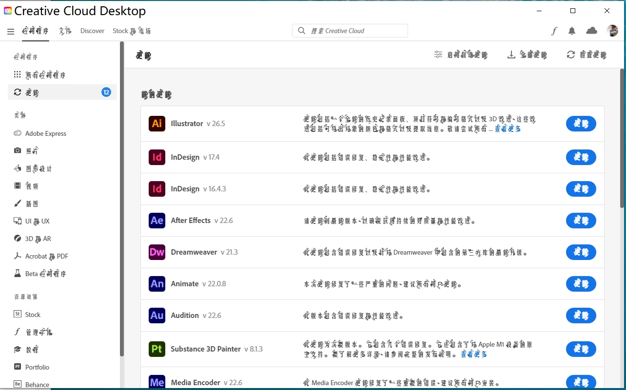626x390 pixels.
Task: Click the Media Encoder Me icon
Action: click(x=157, y=382)
